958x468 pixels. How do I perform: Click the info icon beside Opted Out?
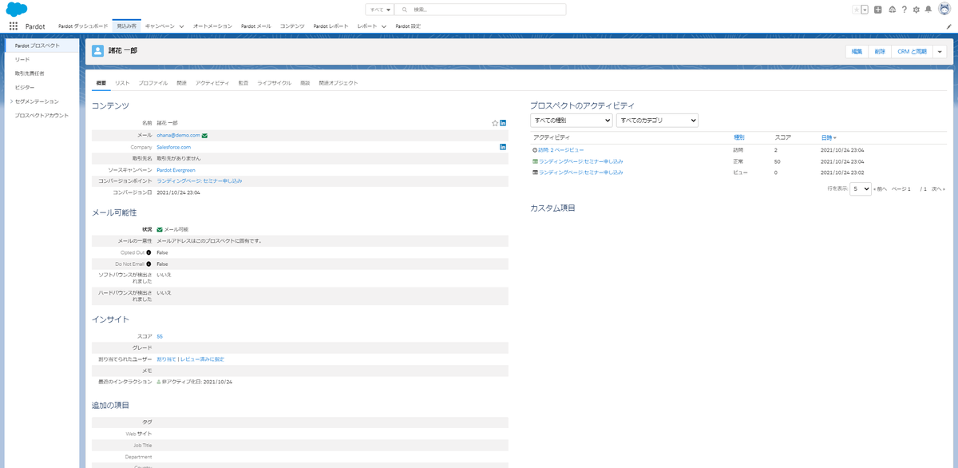(x=148, y=252)
